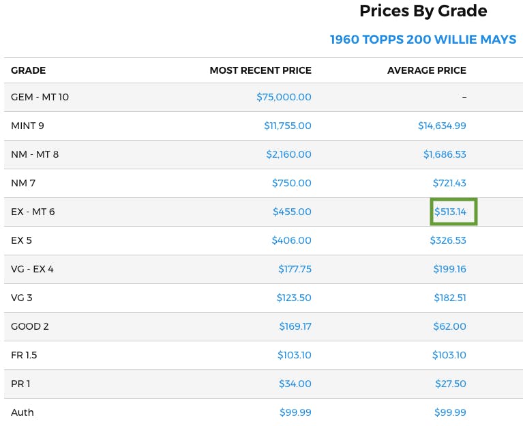Select MINT 9 average price $14,634.99
Screen dimensions: 523x426
tap(442, 126)
